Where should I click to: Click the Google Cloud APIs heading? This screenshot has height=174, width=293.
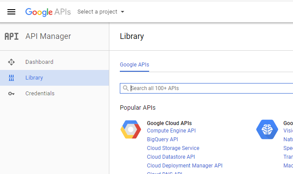pyautogui.click(x=169, y=123)
